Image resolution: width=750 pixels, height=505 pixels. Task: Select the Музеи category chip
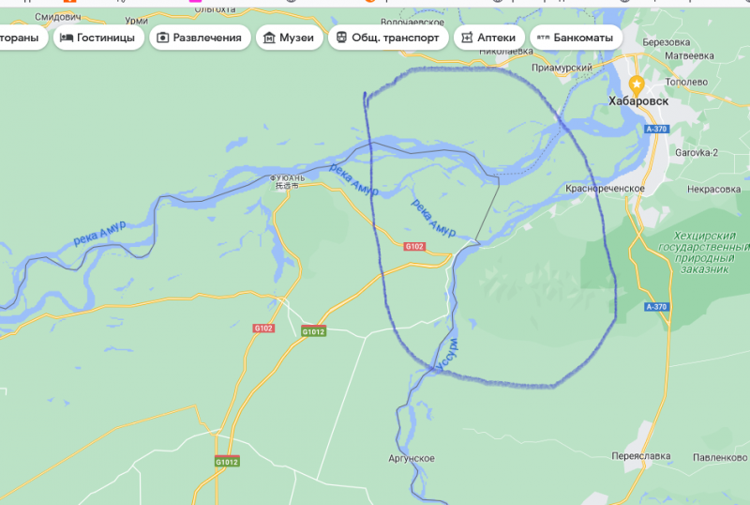[x=290, y=38]
